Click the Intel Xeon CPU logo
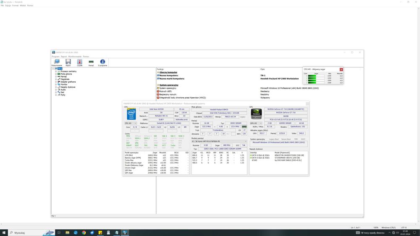This screenshot has height=236, width=420. pos(131,114)
